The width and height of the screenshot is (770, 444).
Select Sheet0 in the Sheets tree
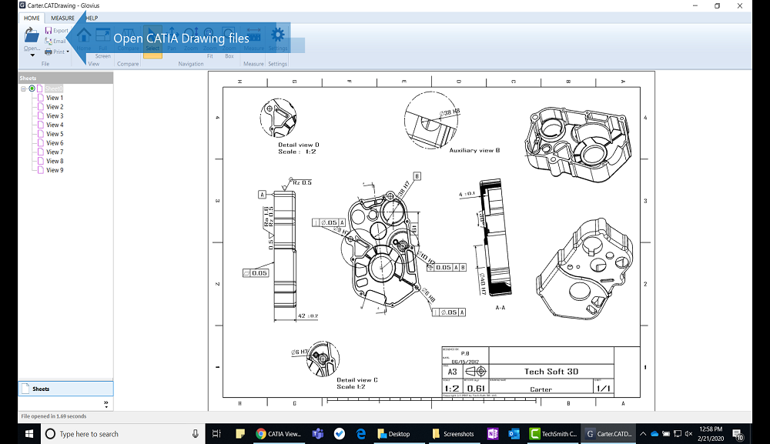(54, 88)
